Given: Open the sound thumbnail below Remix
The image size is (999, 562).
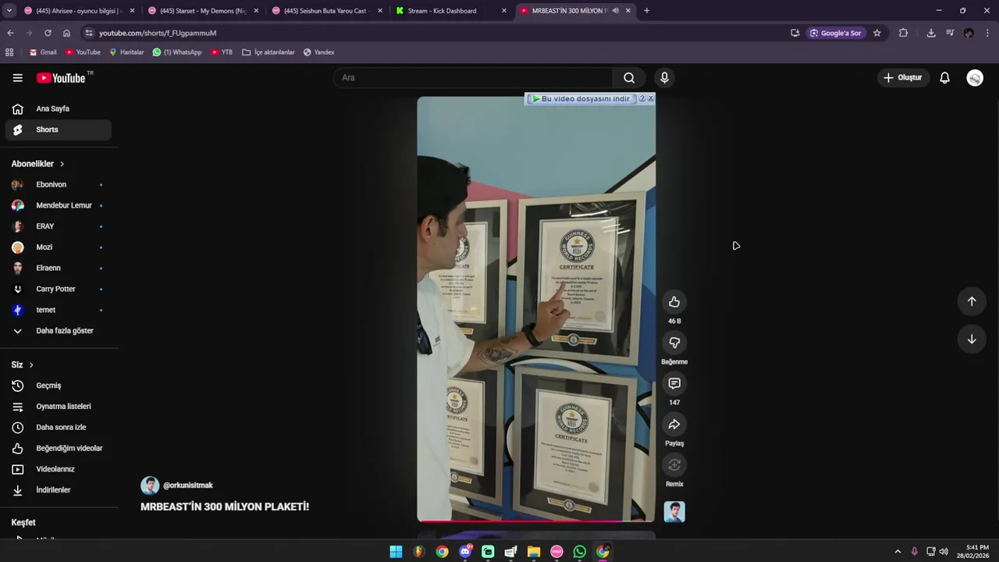Looking at the screenshot, I should pos(674,512).
